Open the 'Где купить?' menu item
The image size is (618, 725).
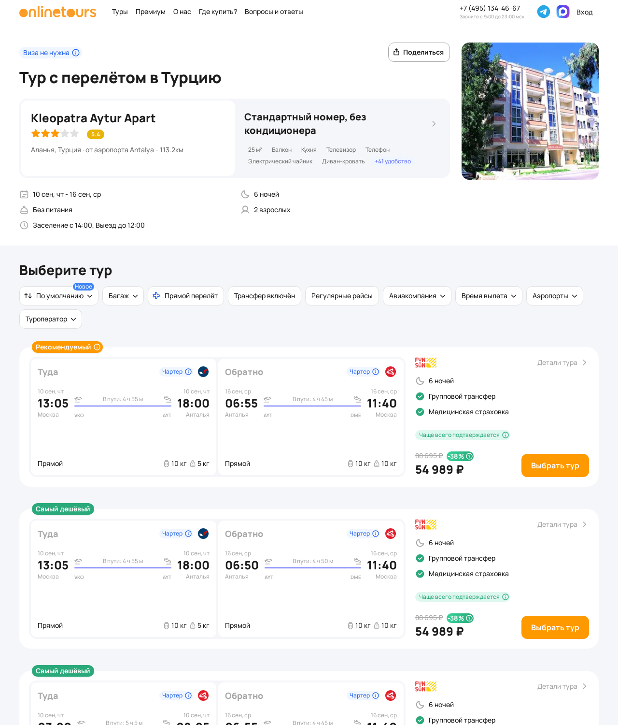[218, 12]
